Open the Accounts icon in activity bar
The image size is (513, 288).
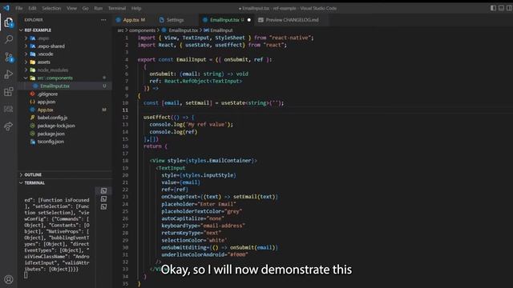(9, 279)
